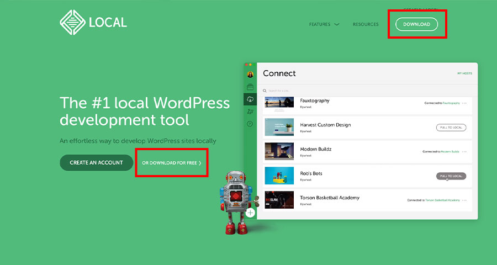Open the Local Sites sidebar icon
This screenshot has height=265, width=497.
point(250,87)
